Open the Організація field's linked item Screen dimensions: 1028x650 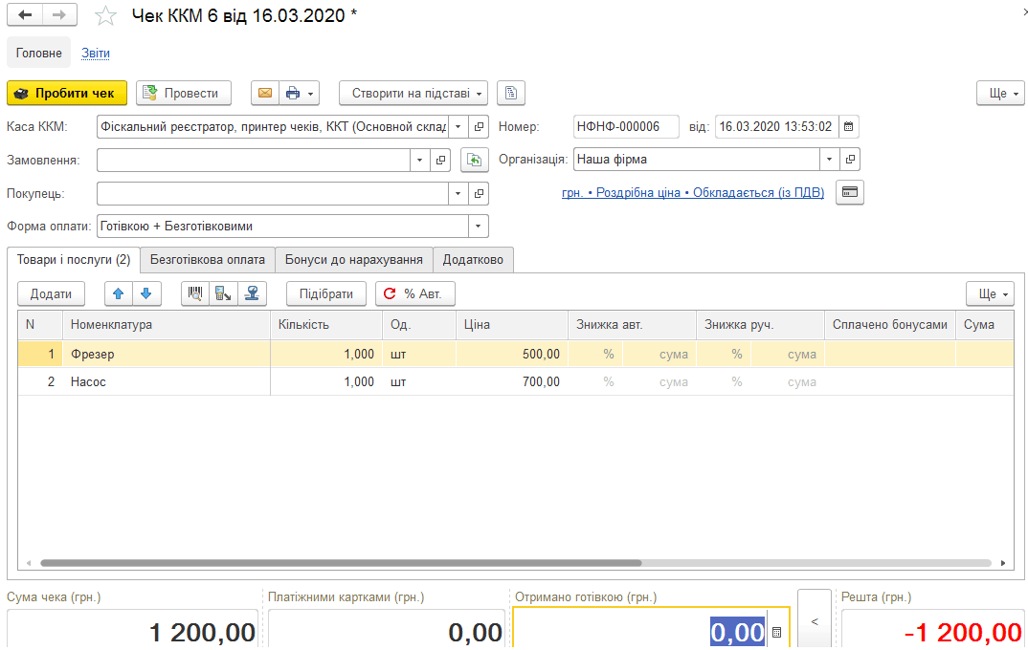click(x=850, y=159)
